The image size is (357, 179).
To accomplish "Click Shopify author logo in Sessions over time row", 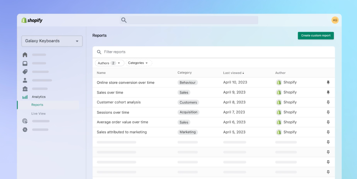I will (279, 112).
